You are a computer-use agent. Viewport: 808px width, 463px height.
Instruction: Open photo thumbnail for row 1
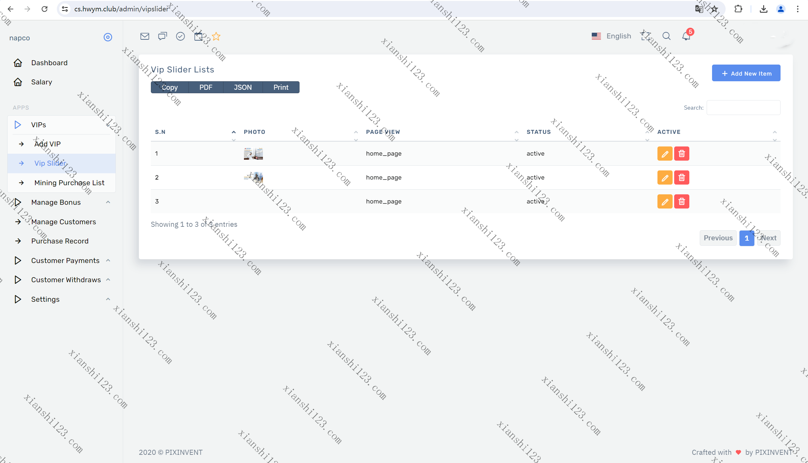coord(253,154)
